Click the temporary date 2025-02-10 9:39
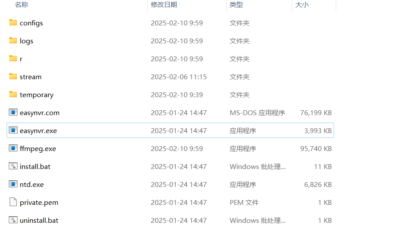Viewport: 398px width, 239px height. point(177,95)
